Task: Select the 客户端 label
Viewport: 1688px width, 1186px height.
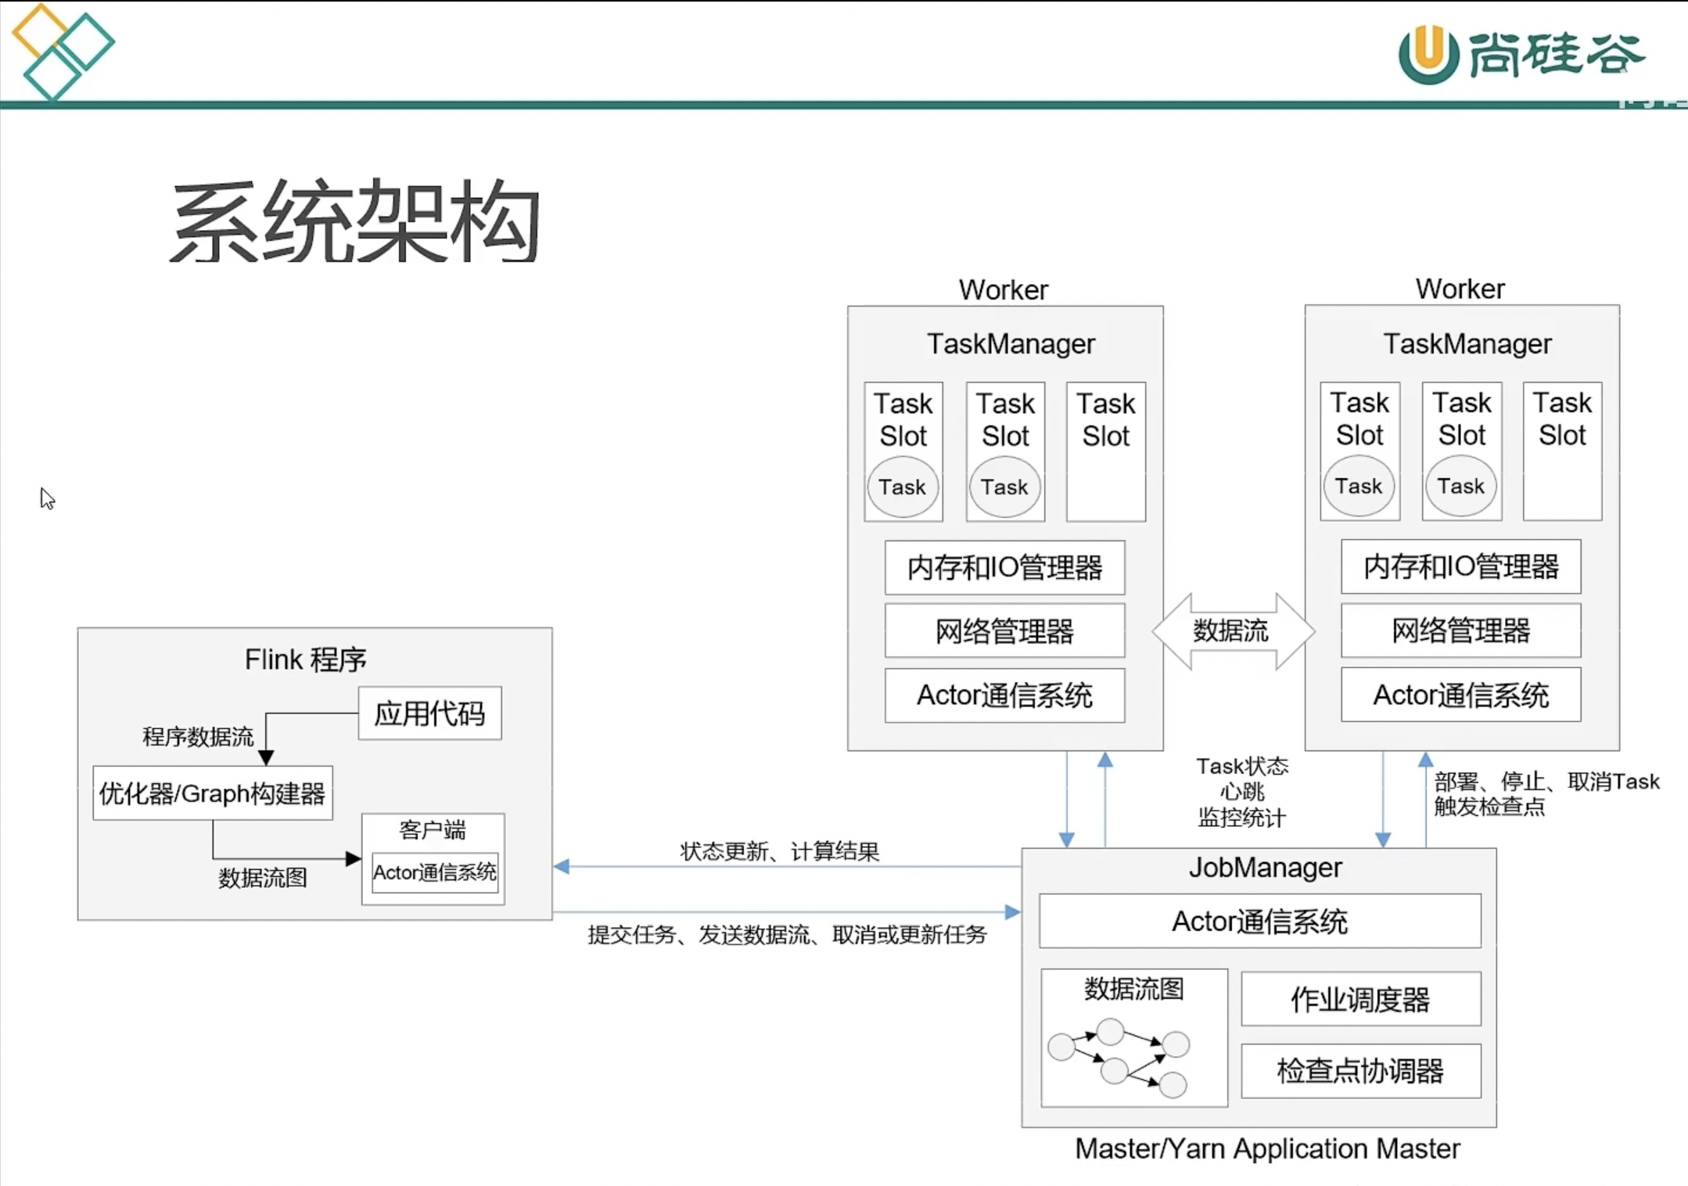Action: (x=432, y=829)
